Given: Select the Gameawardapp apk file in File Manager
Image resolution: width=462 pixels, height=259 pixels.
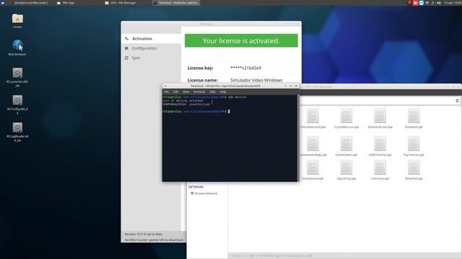Looking at the screenshot, I should [313, 146].
